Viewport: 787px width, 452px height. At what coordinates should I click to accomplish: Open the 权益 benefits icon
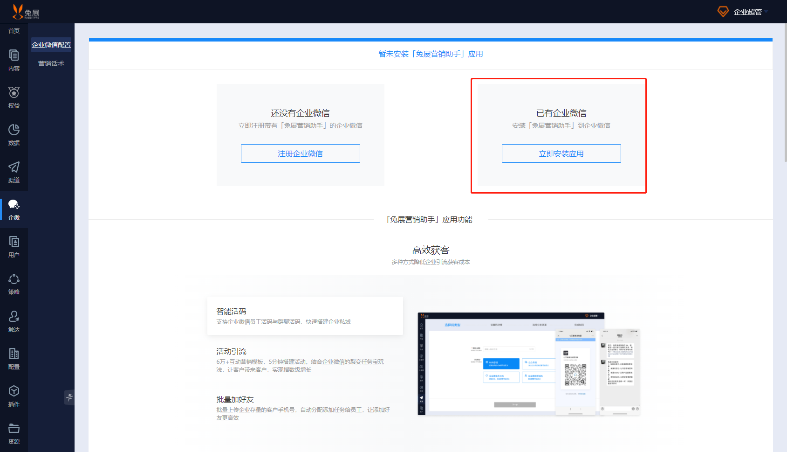coord(14,92)
